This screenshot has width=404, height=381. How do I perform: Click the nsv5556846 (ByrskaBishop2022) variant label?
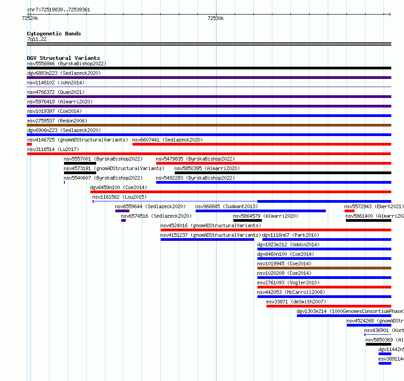click(x=67, y=63)
